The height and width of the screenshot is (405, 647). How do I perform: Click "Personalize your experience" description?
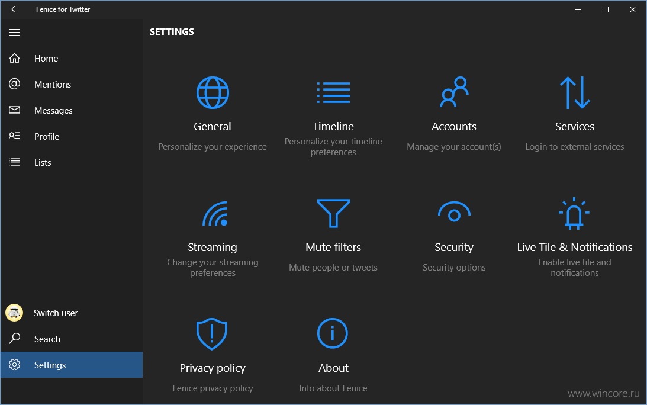coord(213,147)
